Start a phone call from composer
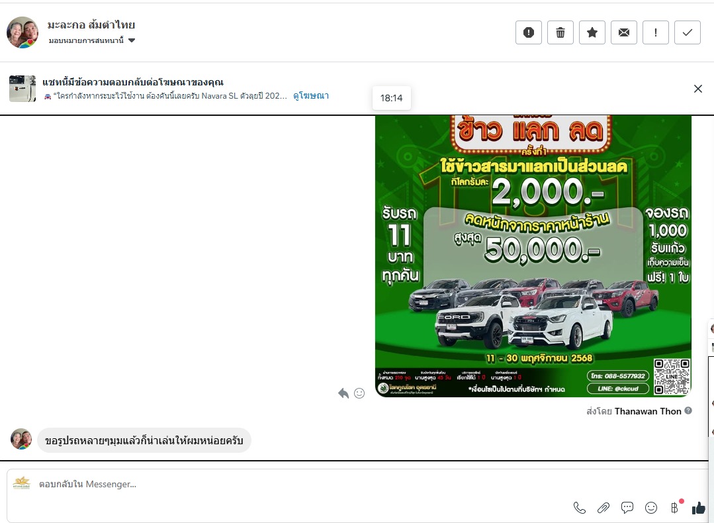This screenshot has width=714, height=523. pyautogui.click(x=579, y=508)
